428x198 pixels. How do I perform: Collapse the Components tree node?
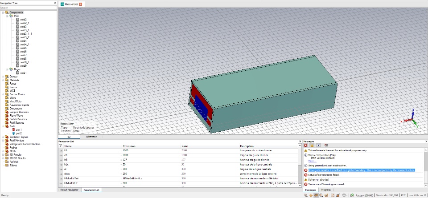(x=3, y=12)
